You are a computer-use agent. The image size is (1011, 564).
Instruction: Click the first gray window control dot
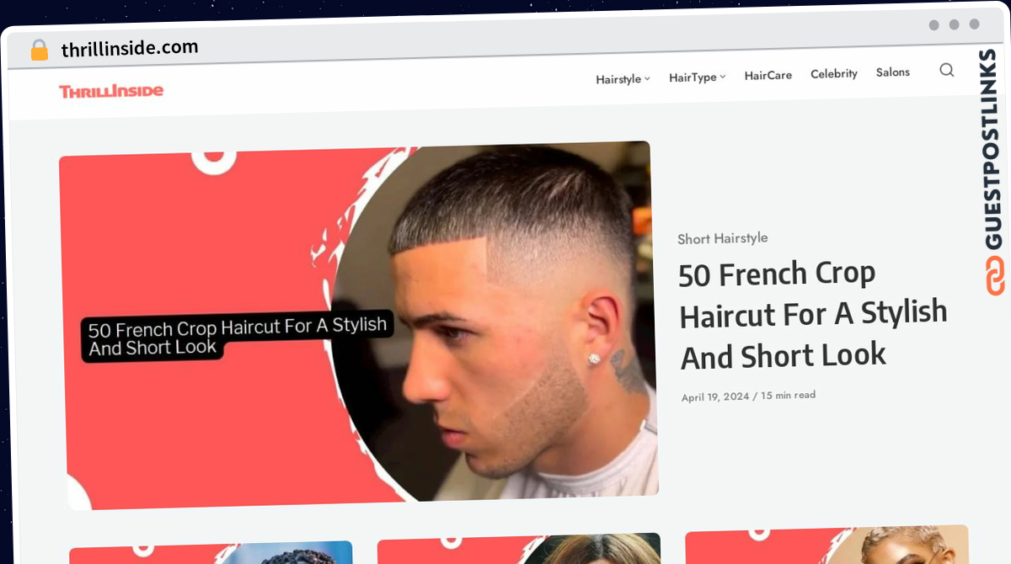[933, 25]
